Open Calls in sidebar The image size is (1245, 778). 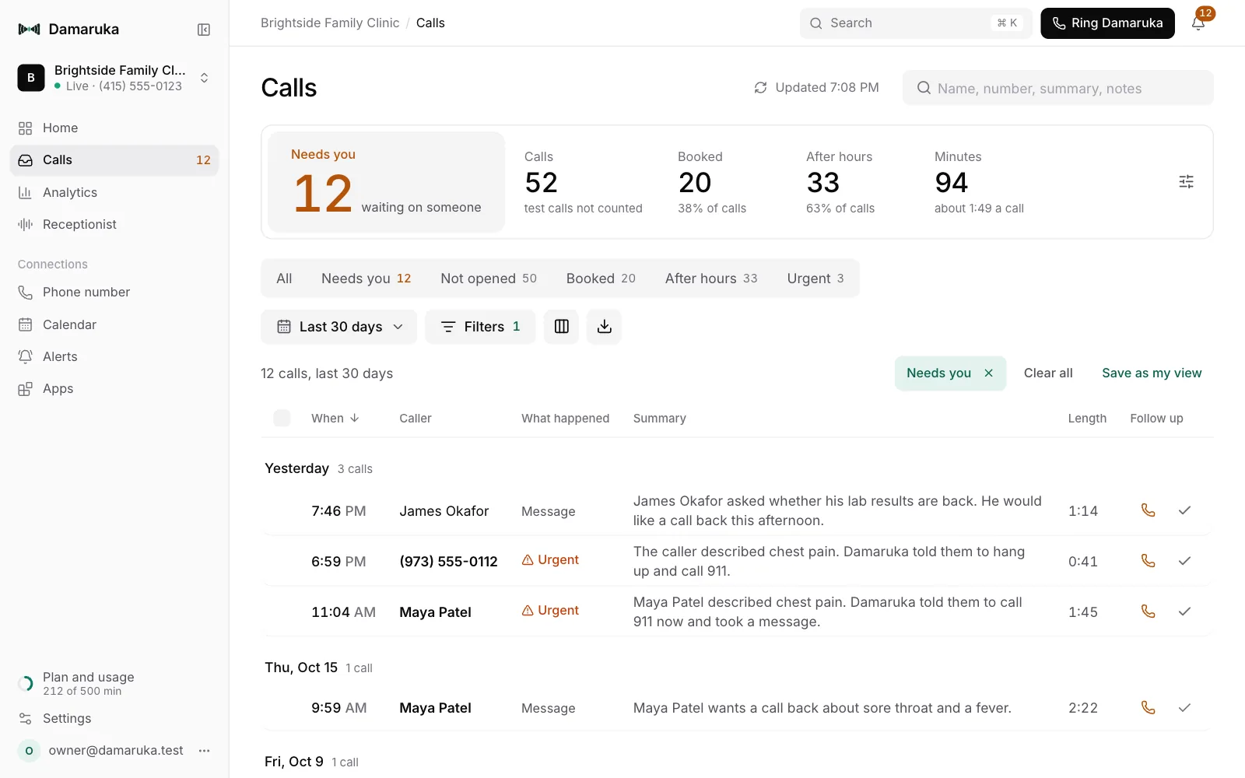click(115, 160)
